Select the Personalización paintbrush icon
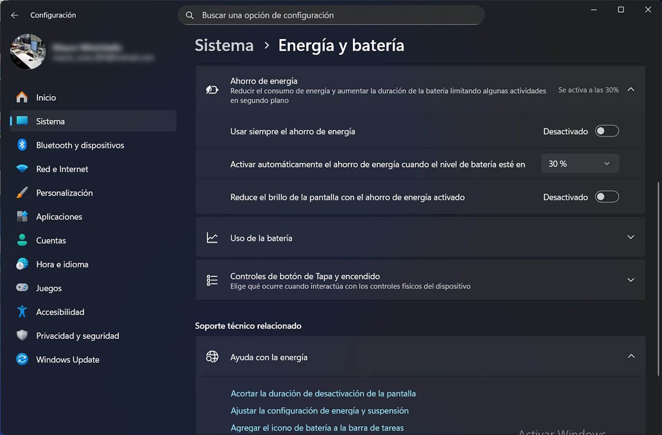This screenshot has height=435, width=662. (22, 193)
